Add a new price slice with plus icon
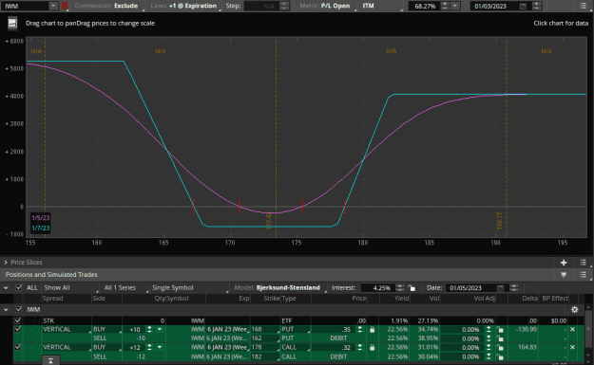 564,263
